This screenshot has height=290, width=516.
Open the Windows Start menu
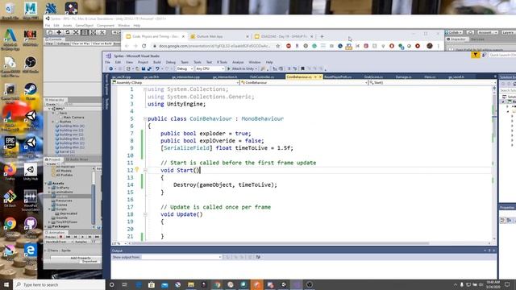click(6, 284)
